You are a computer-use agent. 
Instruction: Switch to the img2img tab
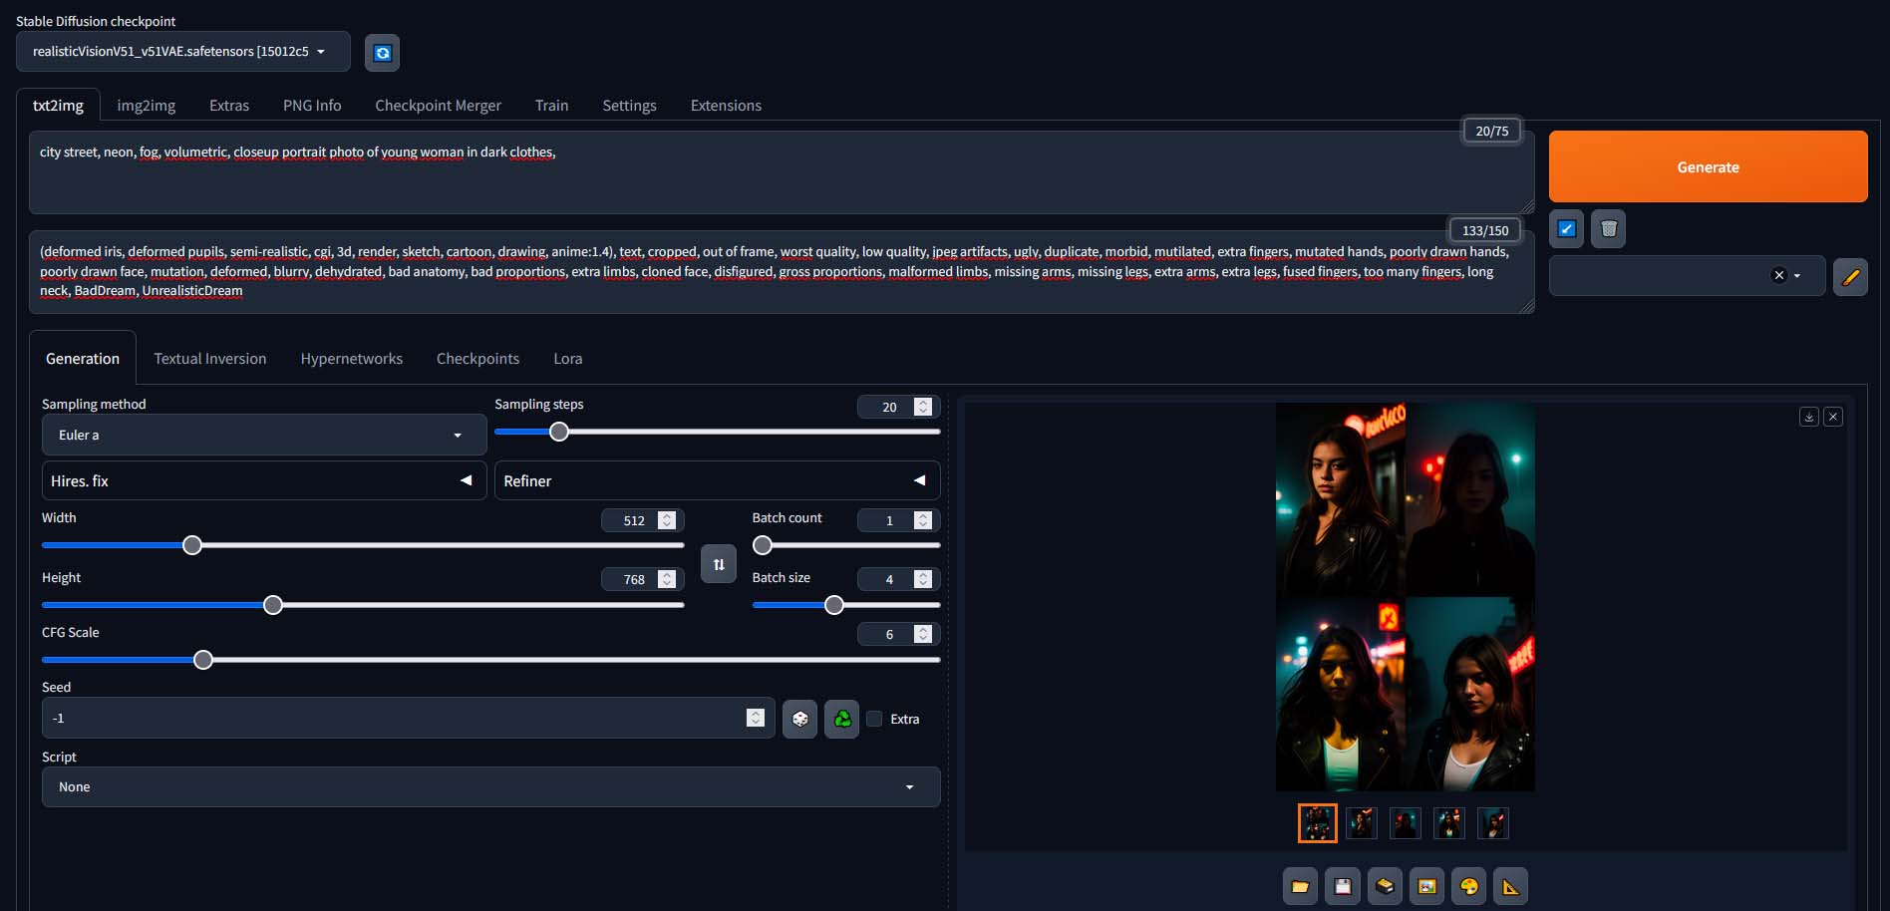pos(146,106)
